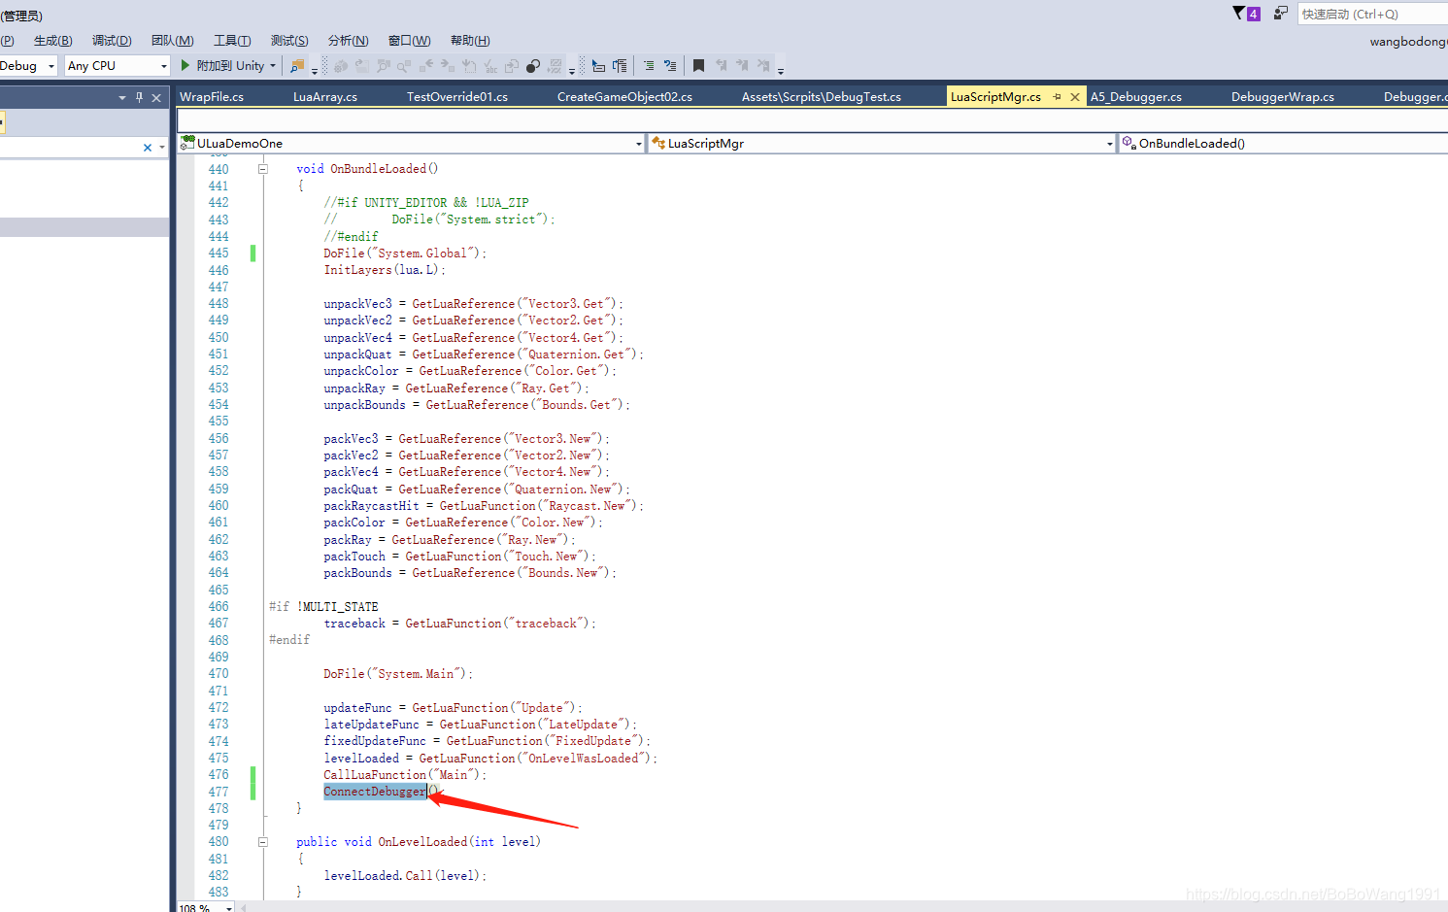
Task: Open the Debug configuration dropdown
Action: pyautogui.click(x=51, y=66)
